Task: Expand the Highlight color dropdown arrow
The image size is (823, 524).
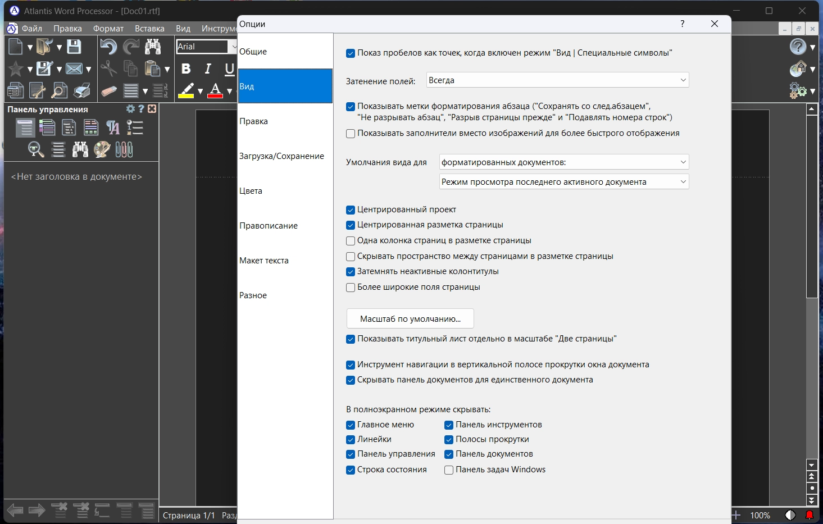Action: pyautogui.click(x=200, y=91)
